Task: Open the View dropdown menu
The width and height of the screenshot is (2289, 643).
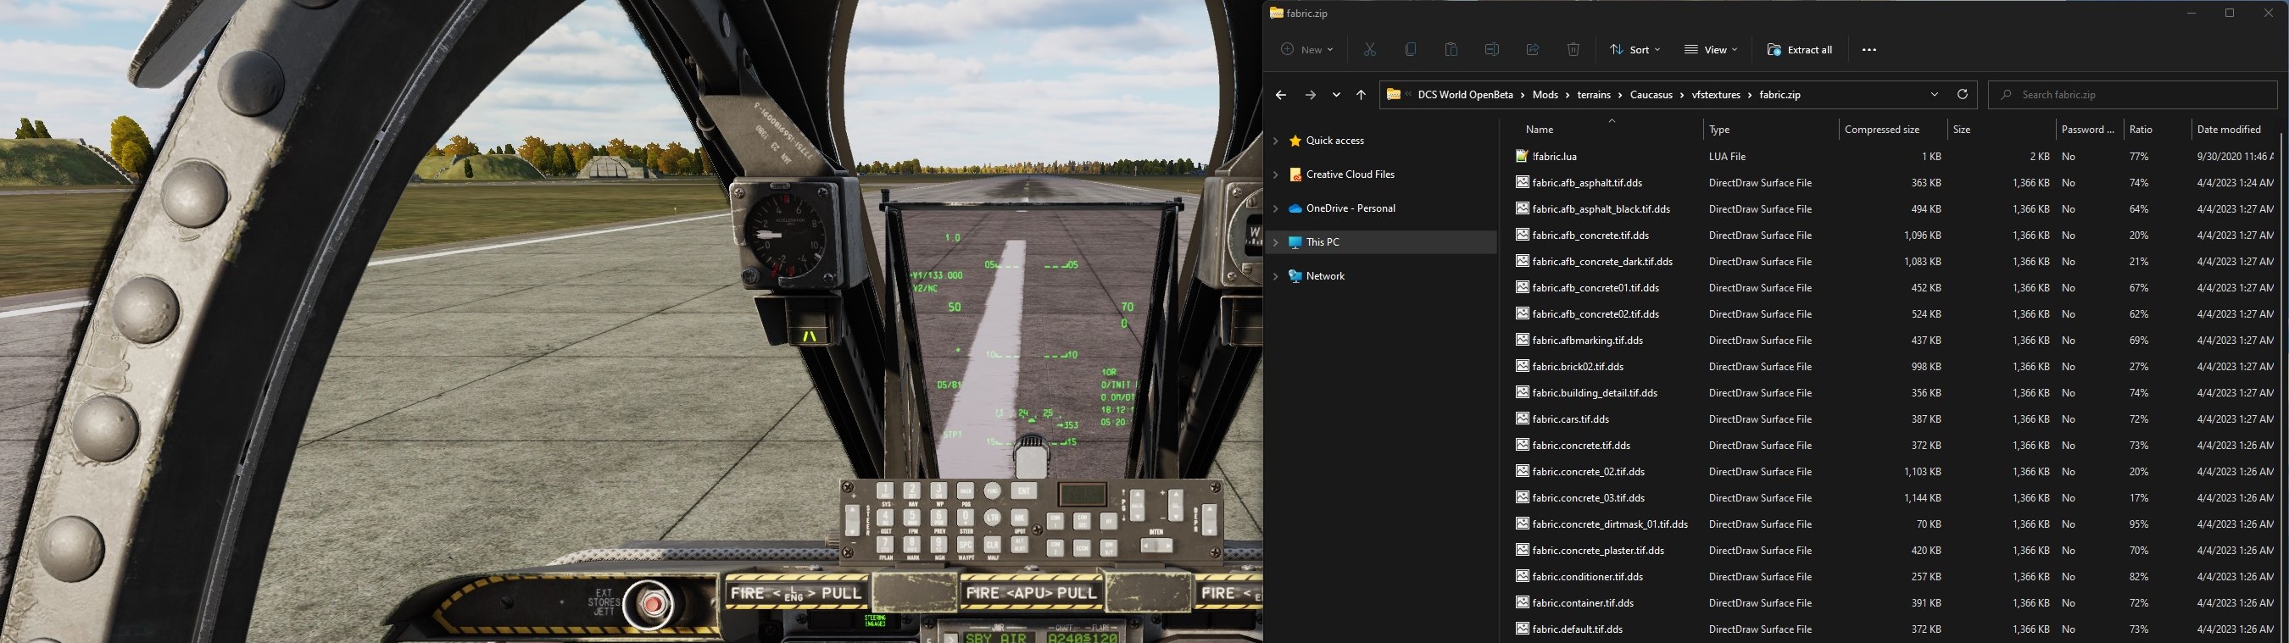Action: coord(1711,50)
